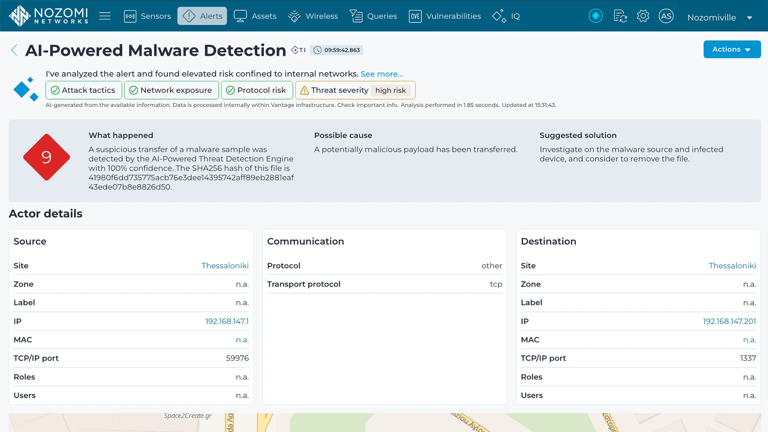
Task: Click the What happened heading
Action: tap(121, 135)
